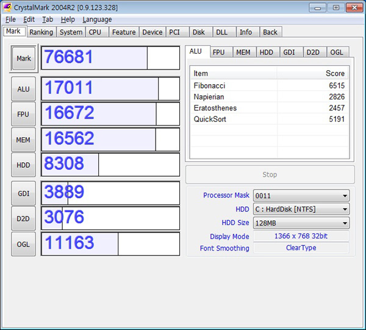Image resolution: width=366 pixels, height=330 pixels.
Task: Run the D2D benchmark button
Action: pos(23,218)
